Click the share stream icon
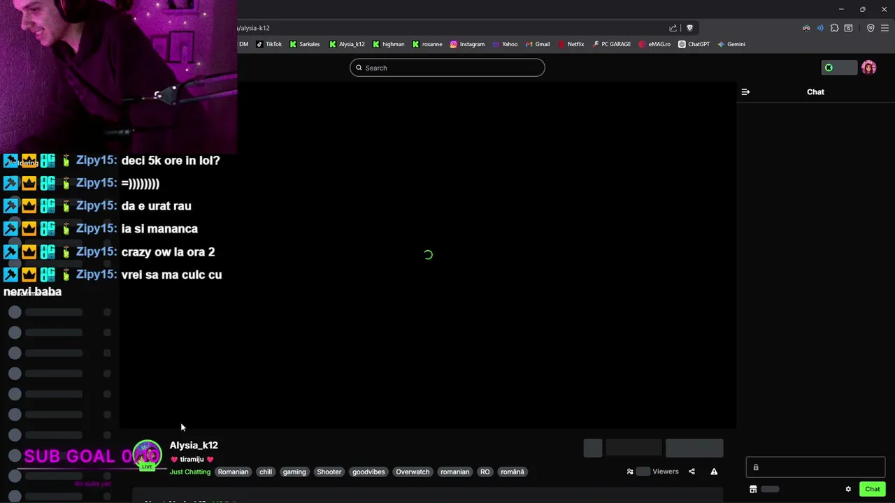The width and height of the screenshot is (895, 503). tap(692, 472)
